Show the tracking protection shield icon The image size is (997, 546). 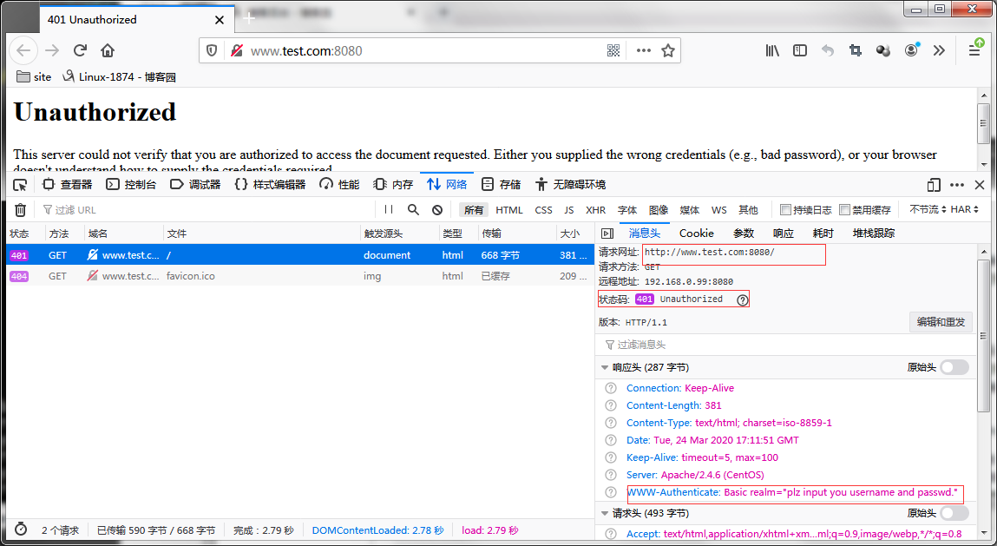click(x=213, y=51)
